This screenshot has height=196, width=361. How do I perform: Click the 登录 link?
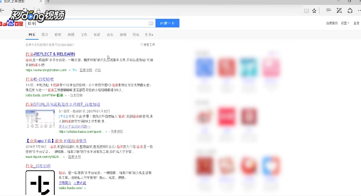pyautogui.click(x=356, y=23)
